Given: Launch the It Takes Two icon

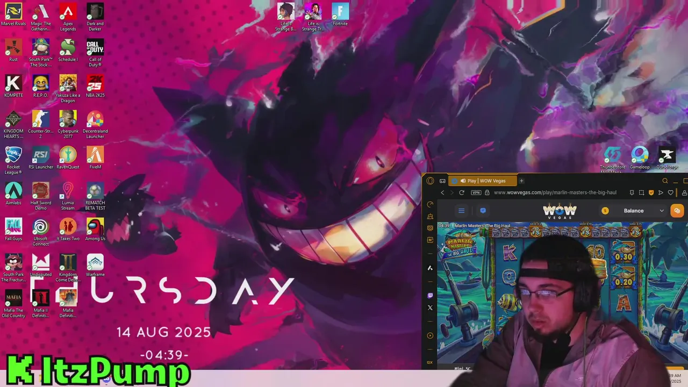Looking at the screenshot, I should coord(68,230).
